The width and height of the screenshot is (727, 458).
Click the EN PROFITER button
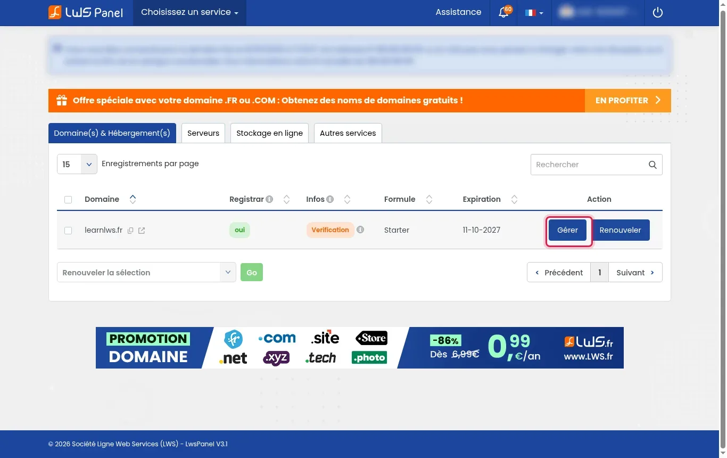tap(627, 100)
